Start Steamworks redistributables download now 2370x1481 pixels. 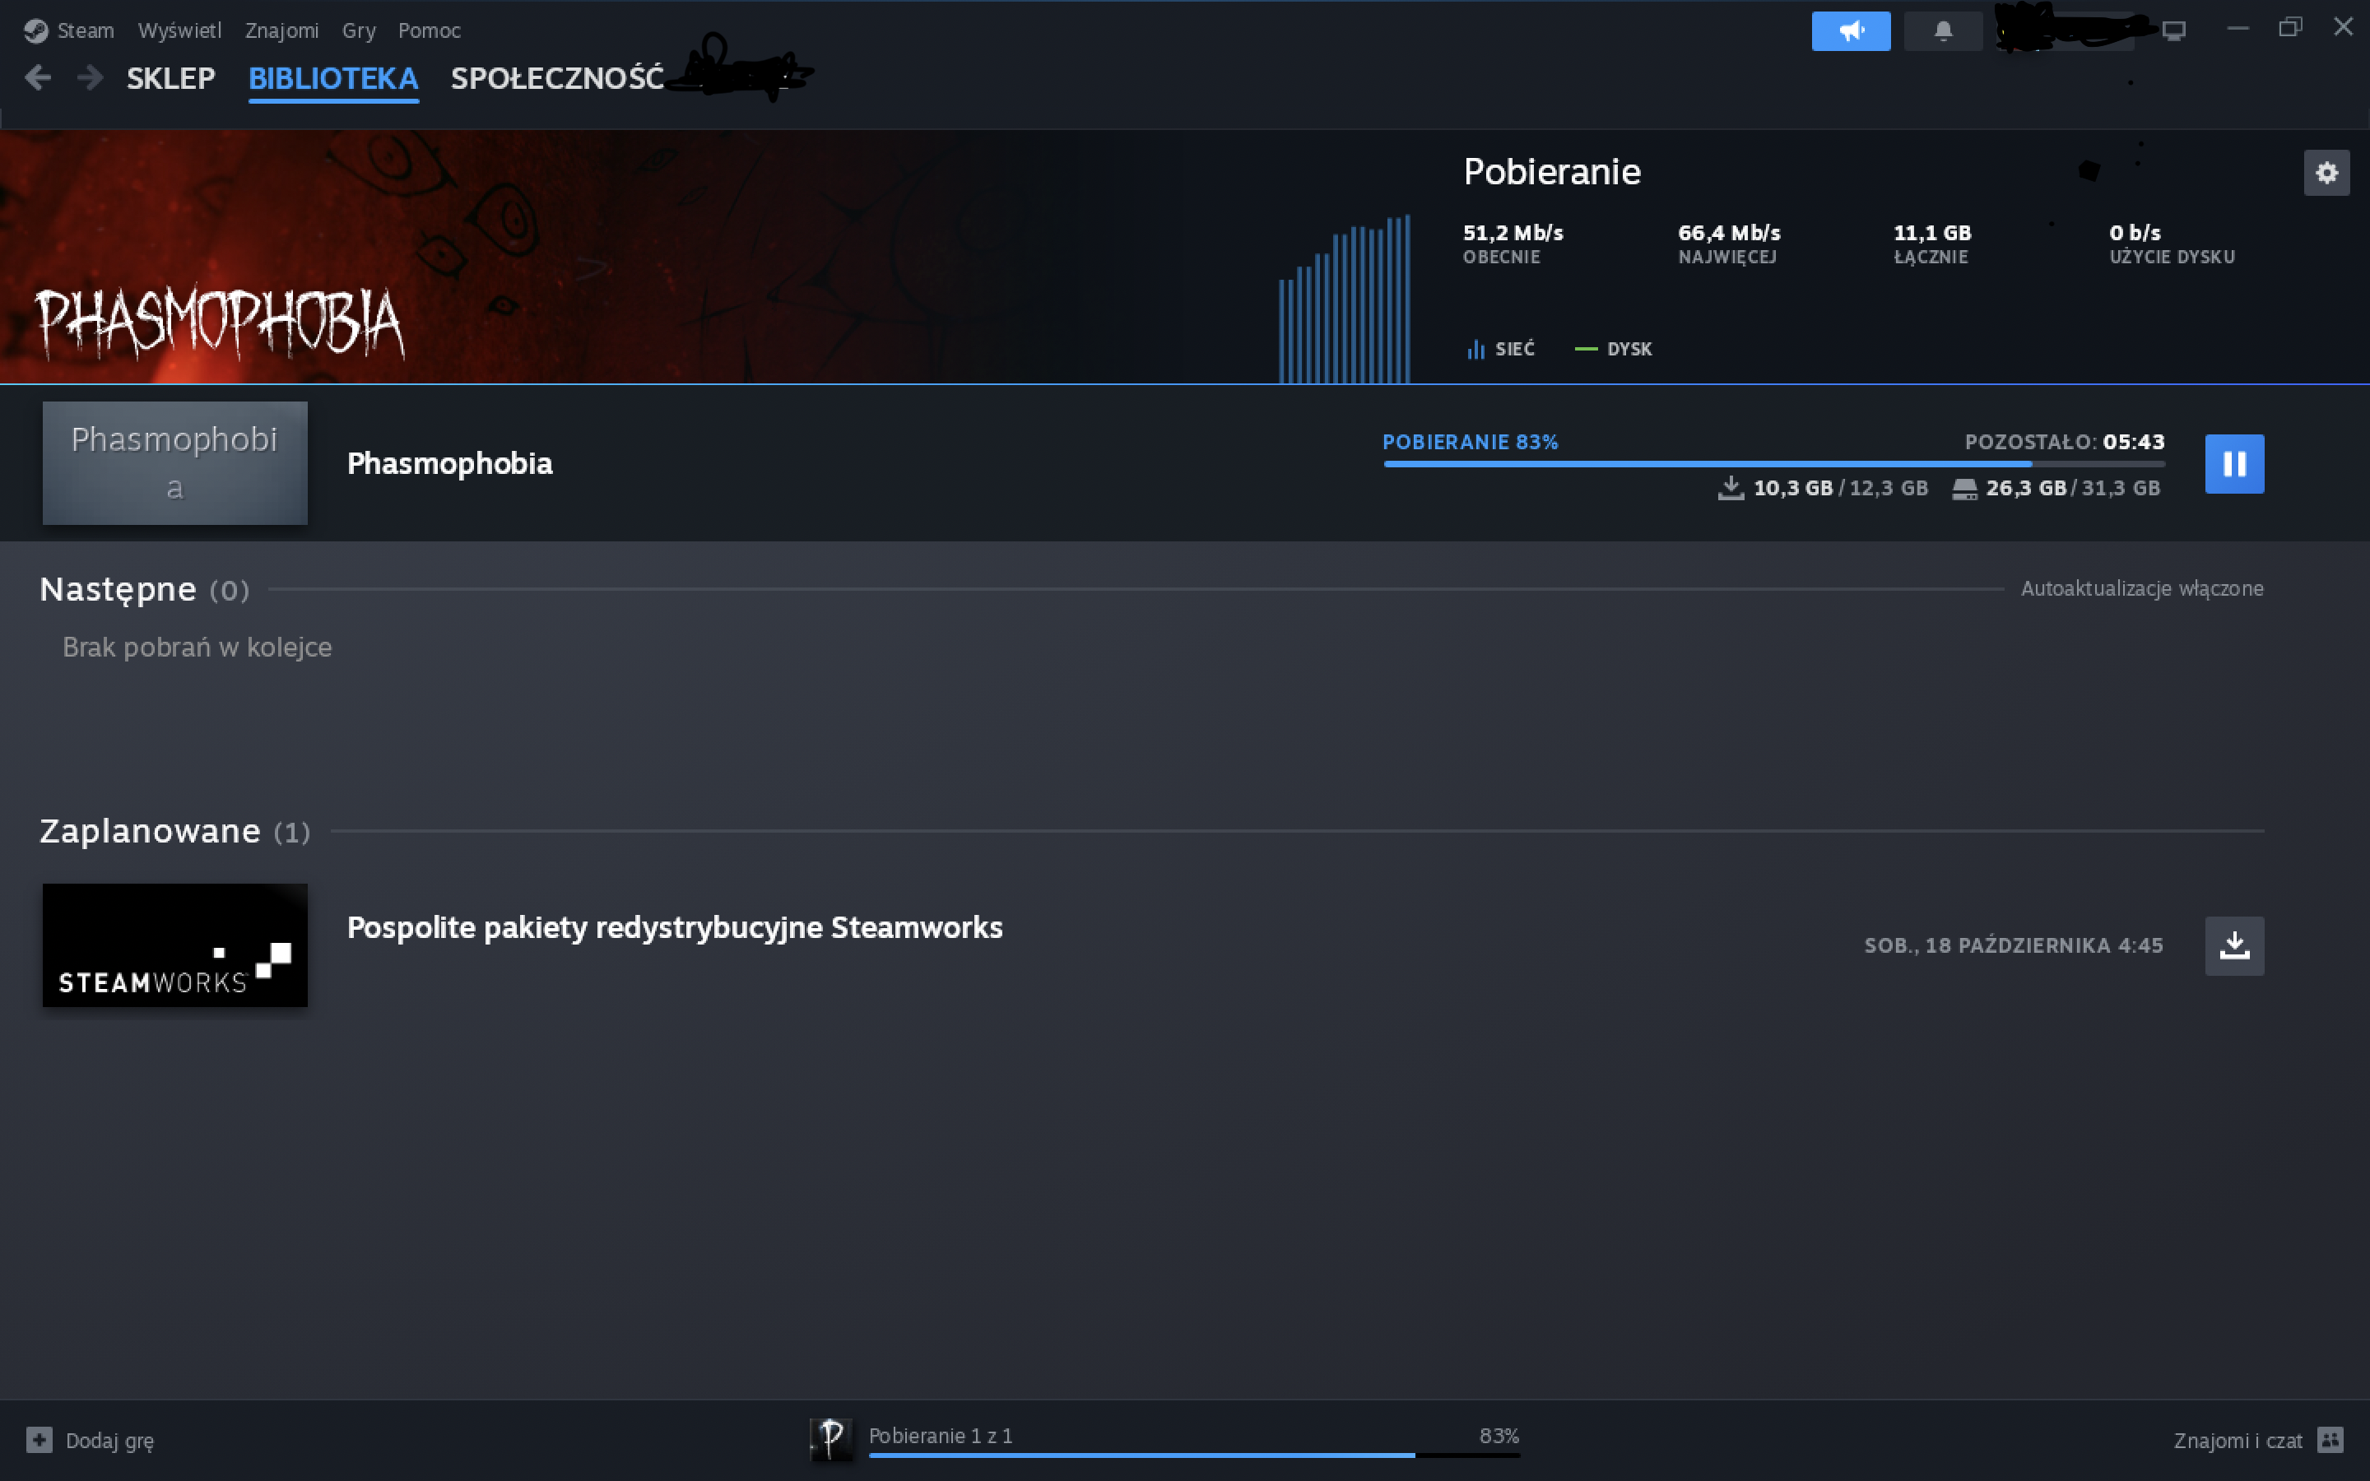click(2233, 945)
